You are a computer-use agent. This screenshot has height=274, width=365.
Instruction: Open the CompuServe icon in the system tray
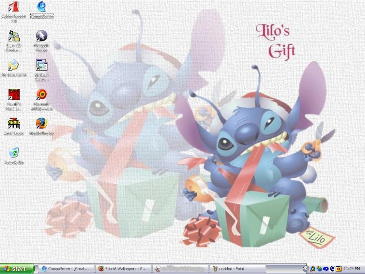(x=331, y=269)
